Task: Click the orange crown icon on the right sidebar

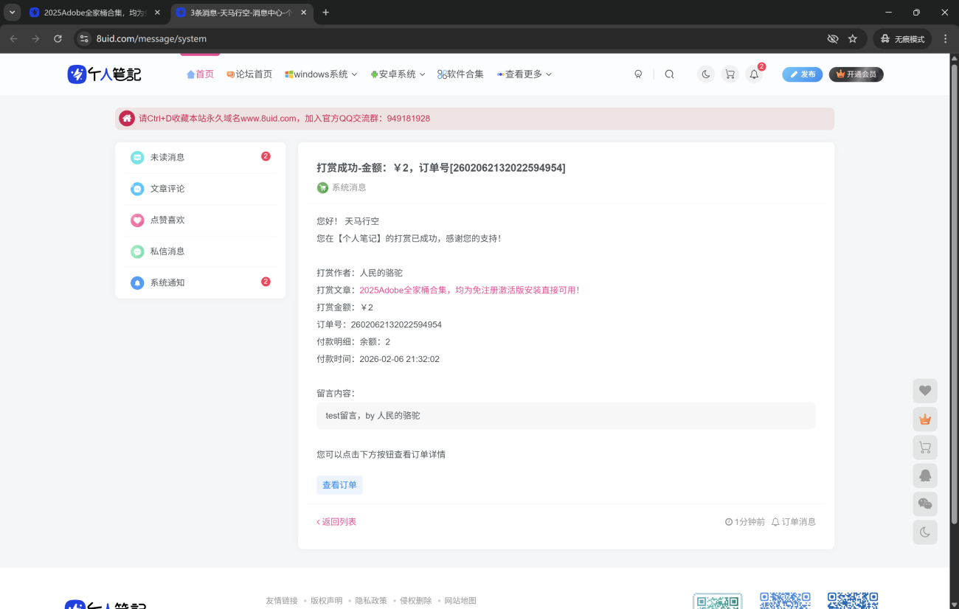Action: point(925,419)
